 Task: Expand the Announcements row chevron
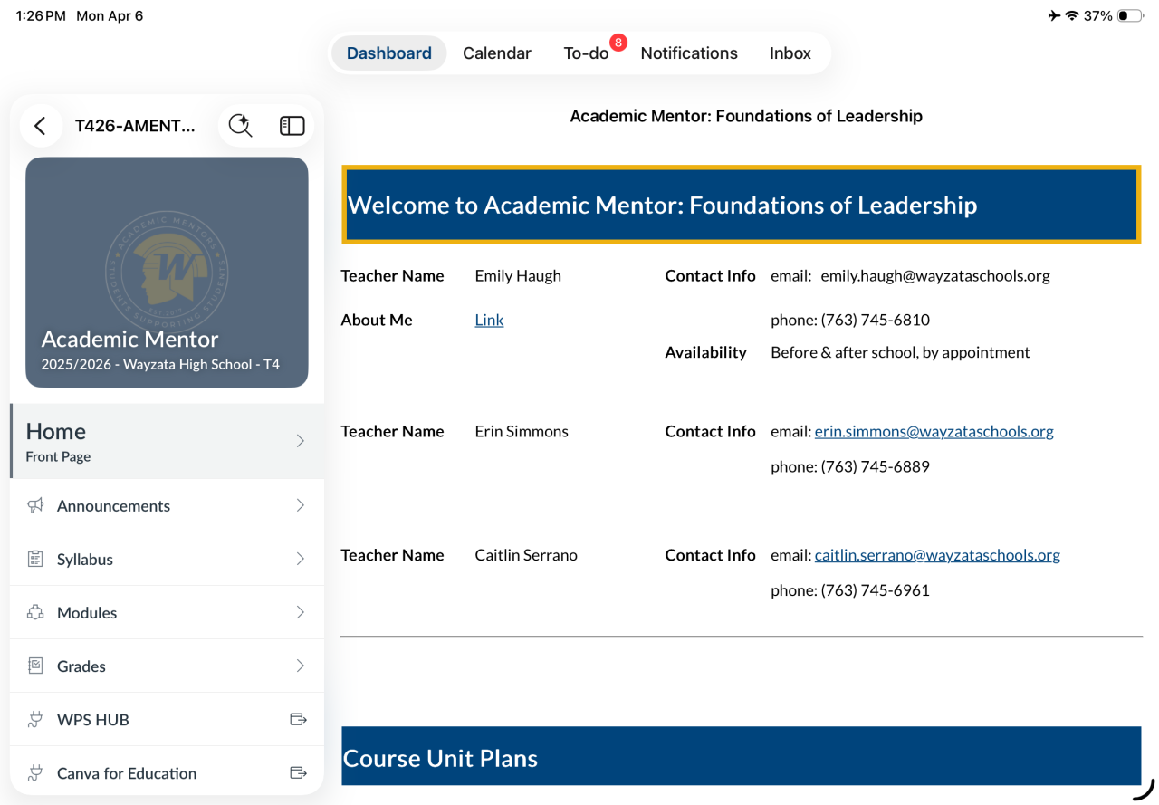pos(301,505)
